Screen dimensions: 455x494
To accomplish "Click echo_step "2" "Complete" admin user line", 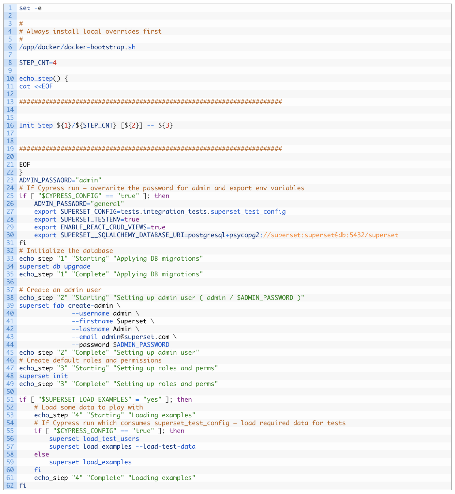I will click(x=109, y=352).
